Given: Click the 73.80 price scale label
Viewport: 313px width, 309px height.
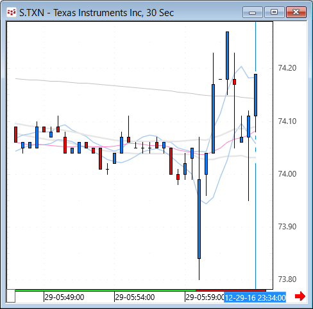Looking at the screenshot, I should 287,279.
